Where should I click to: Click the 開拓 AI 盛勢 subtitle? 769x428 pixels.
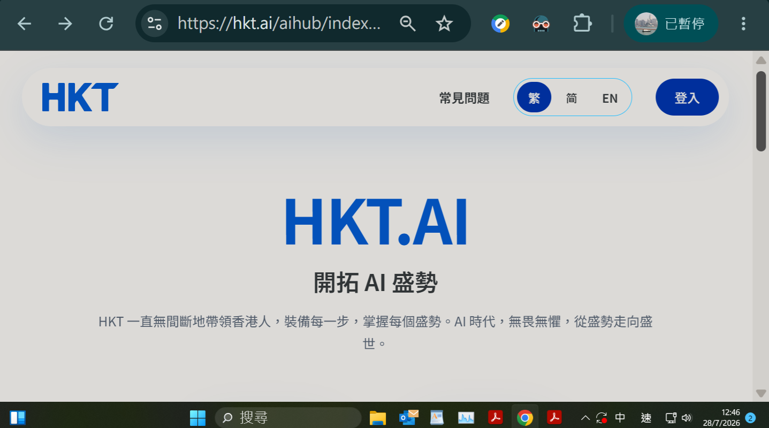pos(376,282)
